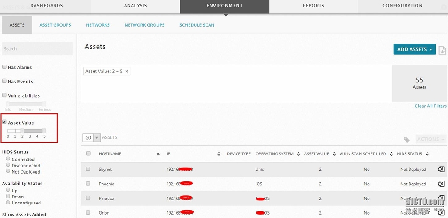The image size is (448, 218).
Task: Check the Orion row checkbox
Action: click(x=88, y=212)
